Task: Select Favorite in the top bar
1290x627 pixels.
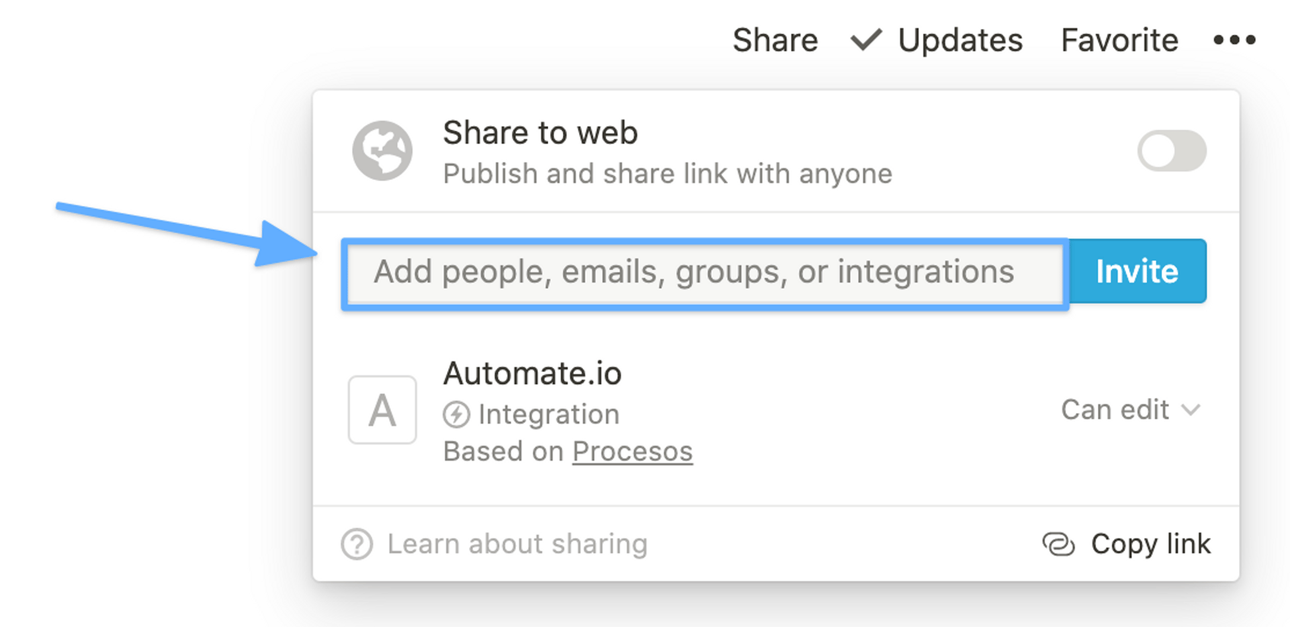Action: pos(1119,40)
